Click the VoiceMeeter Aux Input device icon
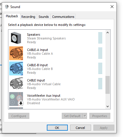The width and height of the screenshot is (129, 137). [x=16, y=99]
